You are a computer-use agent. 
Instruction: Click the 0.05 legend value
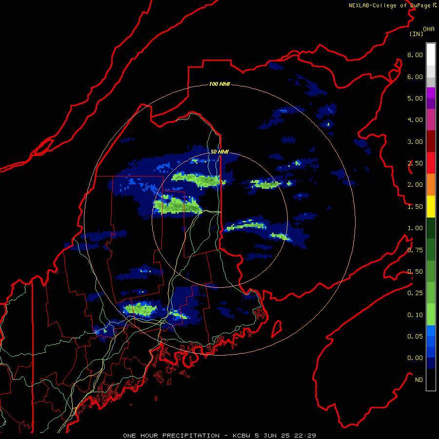coord(415,337)
